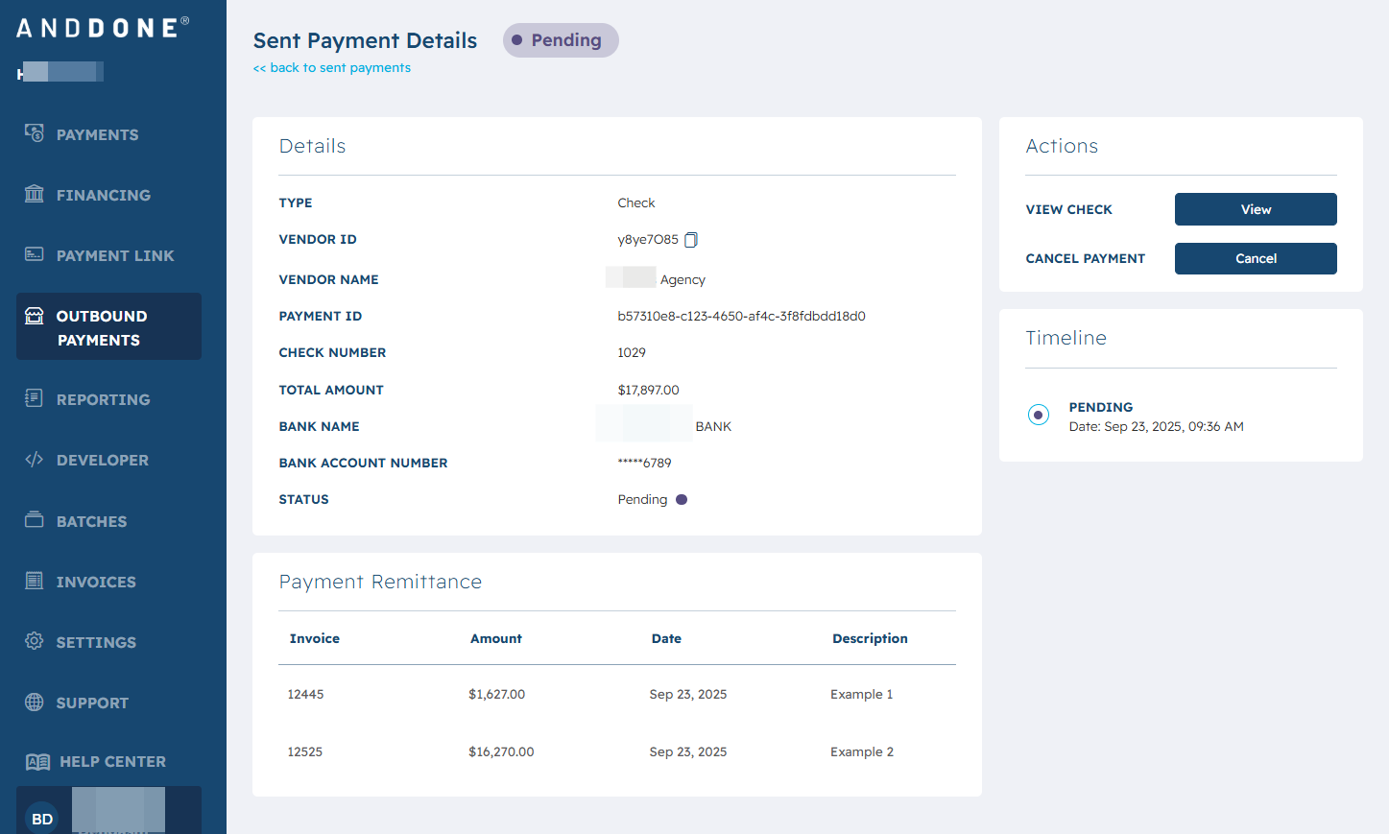Go to Payment Link page
This screenshot has height=834, width=1389.
pos(115,255)
